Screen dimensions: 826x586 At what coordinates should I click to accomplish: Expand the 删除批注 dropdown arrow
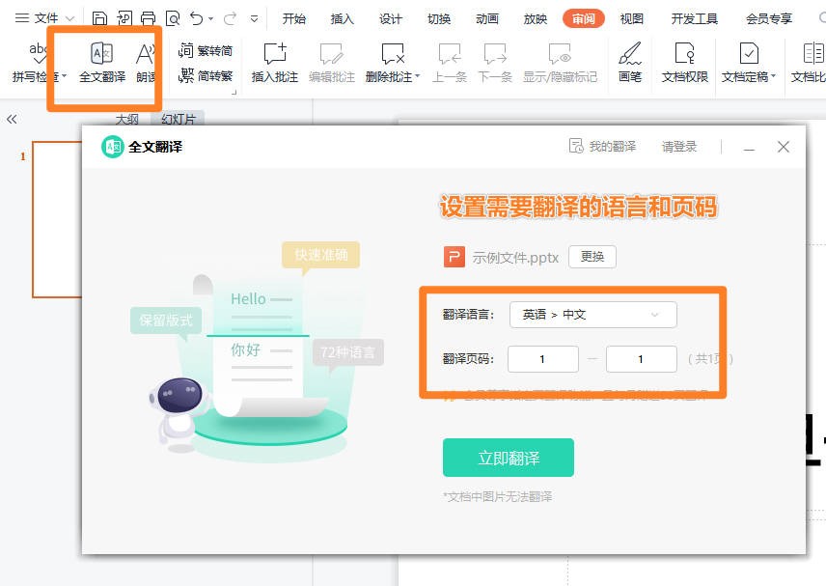pyautogui.click(x=417, y=76)
